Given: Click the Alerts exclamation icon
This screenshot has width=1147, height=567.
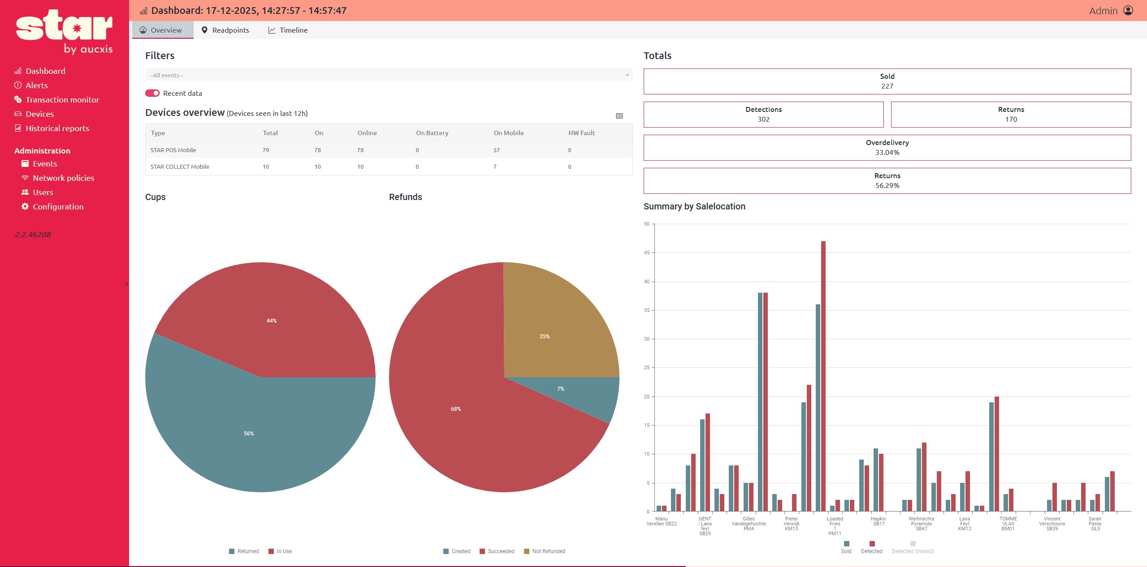Looking at the screenshot, I should (18, 85).
